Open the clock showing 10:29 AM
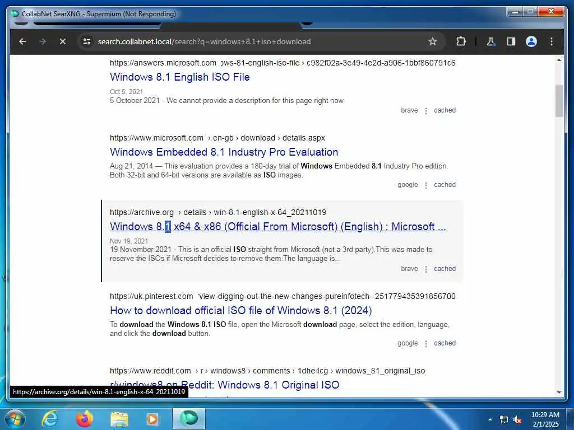 pos(545,419)
